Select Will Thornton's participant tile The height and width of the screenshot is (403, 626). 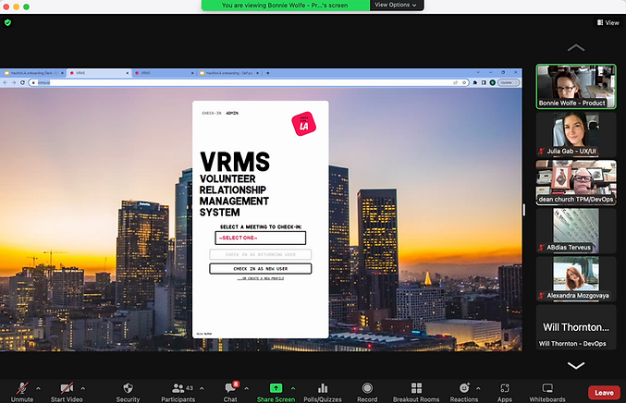[576, 327]
